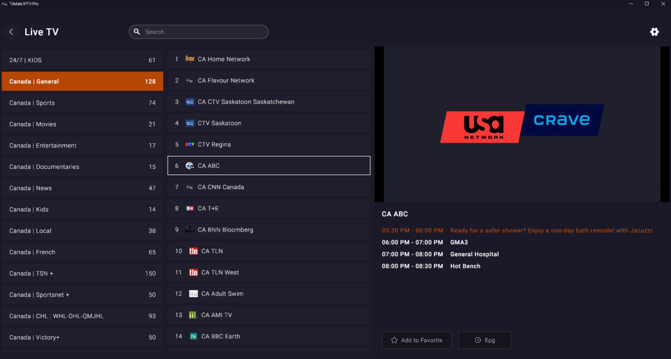
Task: Open the Epg guide button
Action: coord(485,340)
